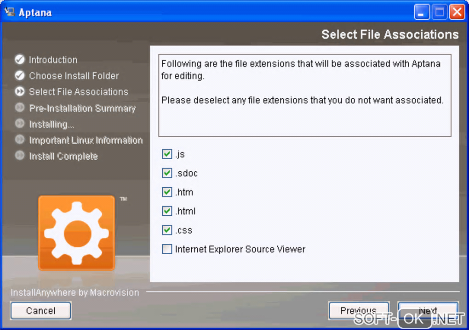This screenshot has width=469, height=330.
Task: Click the Important Linux Information step icon
Action: [20, 140]
